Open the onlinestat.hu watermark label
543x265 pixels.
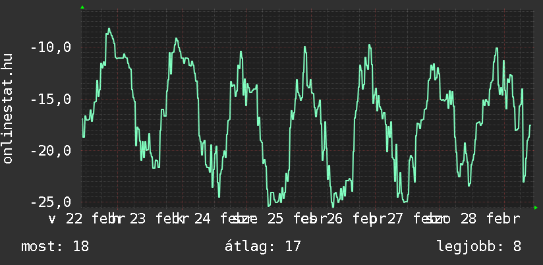pyautogui.click(x=9, y=109)
